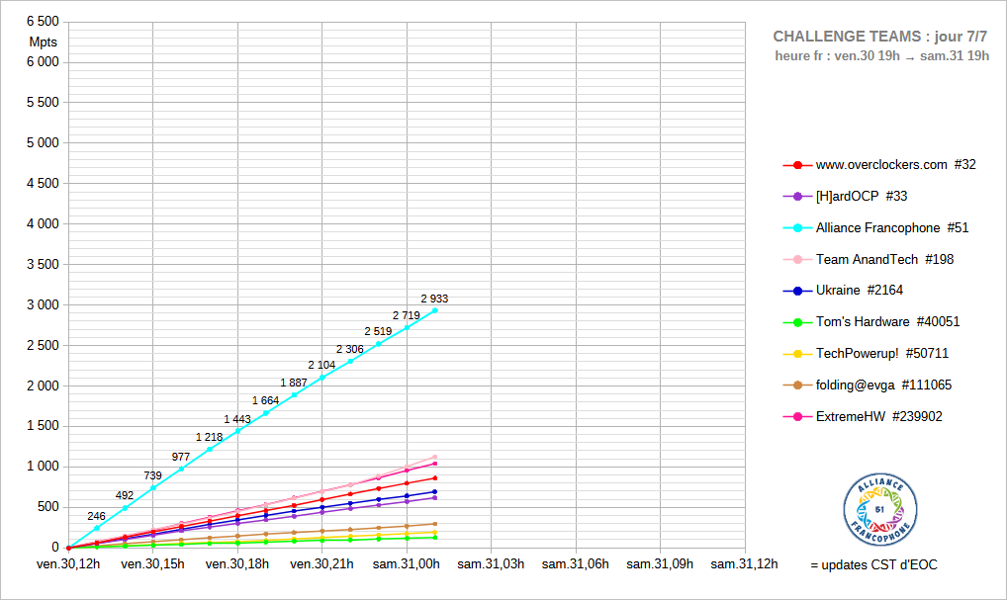Viewport: 1007px width, 600px height.
Task: Click the red www.overclockers.com legend marker
Action: [797, 165]
